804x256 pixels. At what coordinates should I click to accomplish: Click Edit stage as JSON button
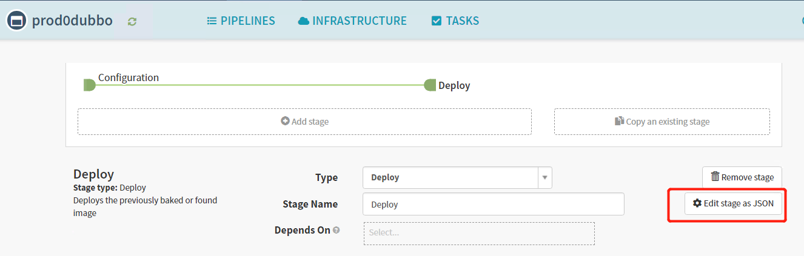(x=733, y=203)
